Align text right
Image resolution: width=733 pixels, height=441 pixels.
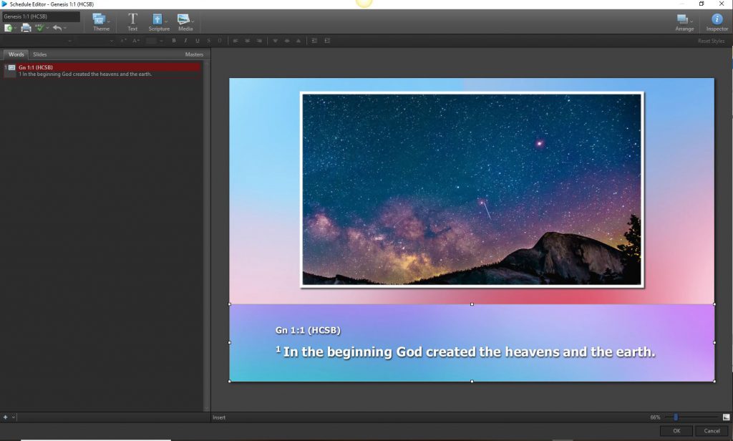[x=259, y=41]
